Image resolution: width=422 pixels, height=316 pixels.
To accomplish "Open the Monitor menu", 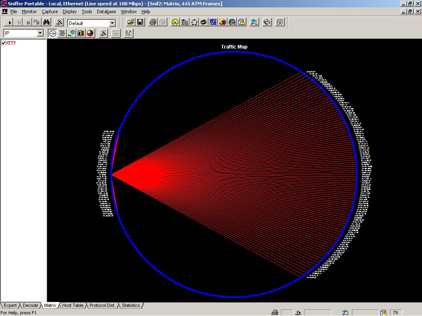I will [29, 12].
